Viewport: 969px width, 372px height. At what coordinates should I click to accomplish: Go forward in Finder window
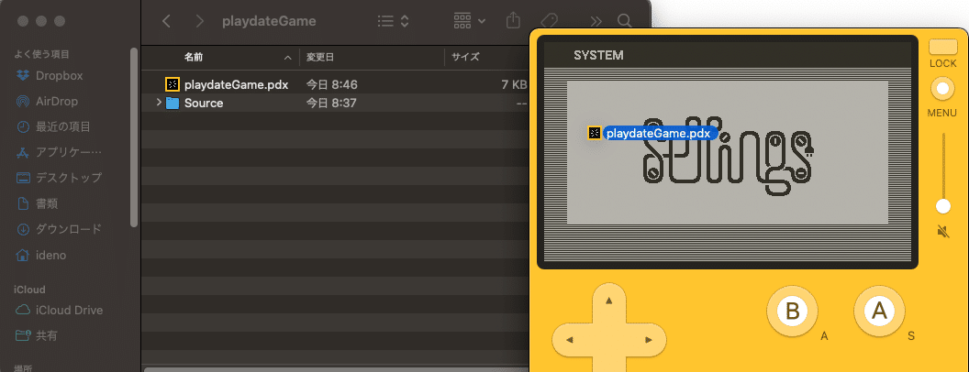point(199,21)
